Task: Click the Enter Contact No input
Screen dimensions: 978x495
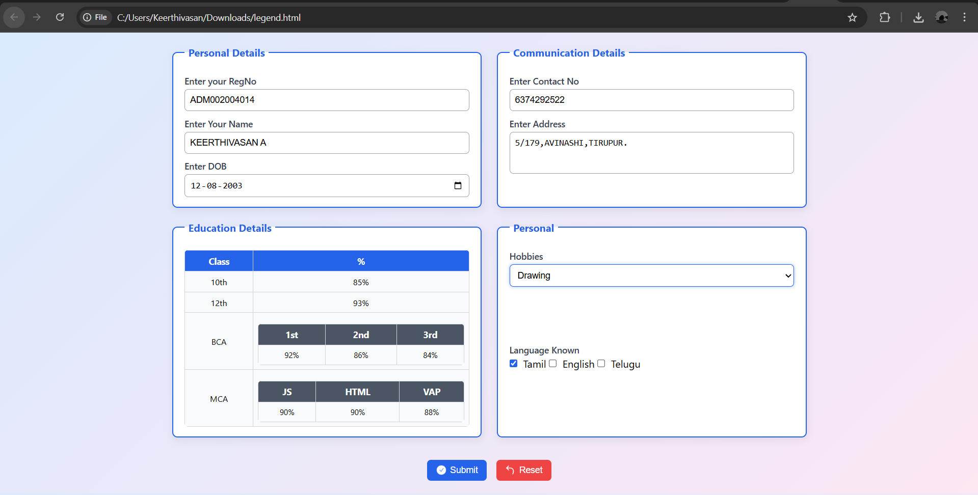Action: [651, 100]
